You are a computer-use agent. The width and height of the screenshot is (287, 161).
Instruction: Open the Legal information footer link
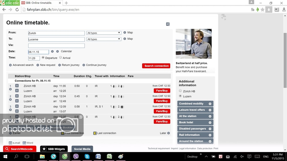pyautogui.click(x=188, y=148)
